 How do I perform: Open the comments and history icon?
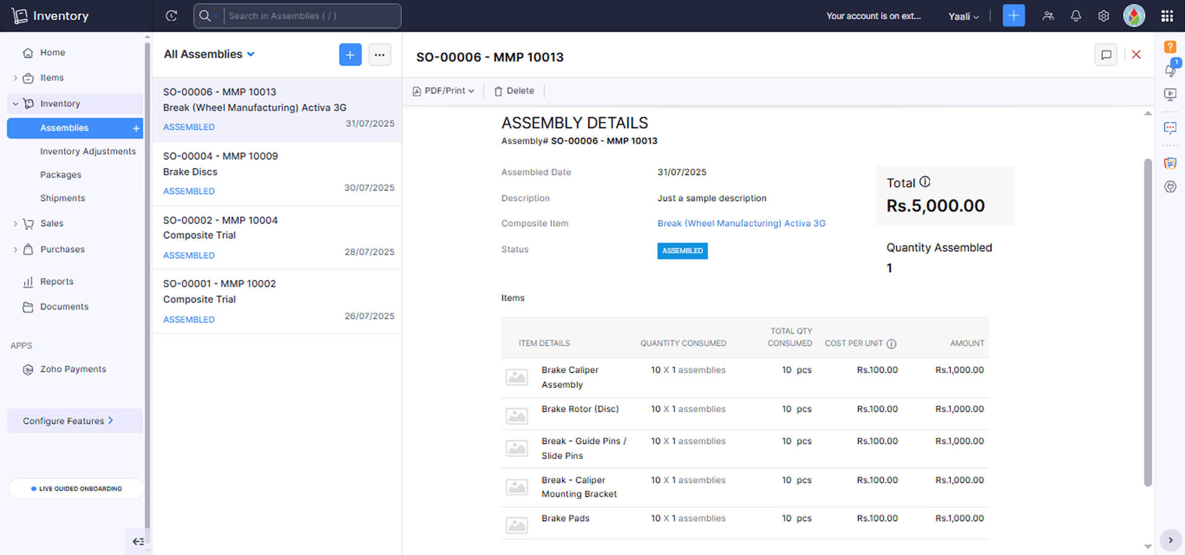[1106, 55]
